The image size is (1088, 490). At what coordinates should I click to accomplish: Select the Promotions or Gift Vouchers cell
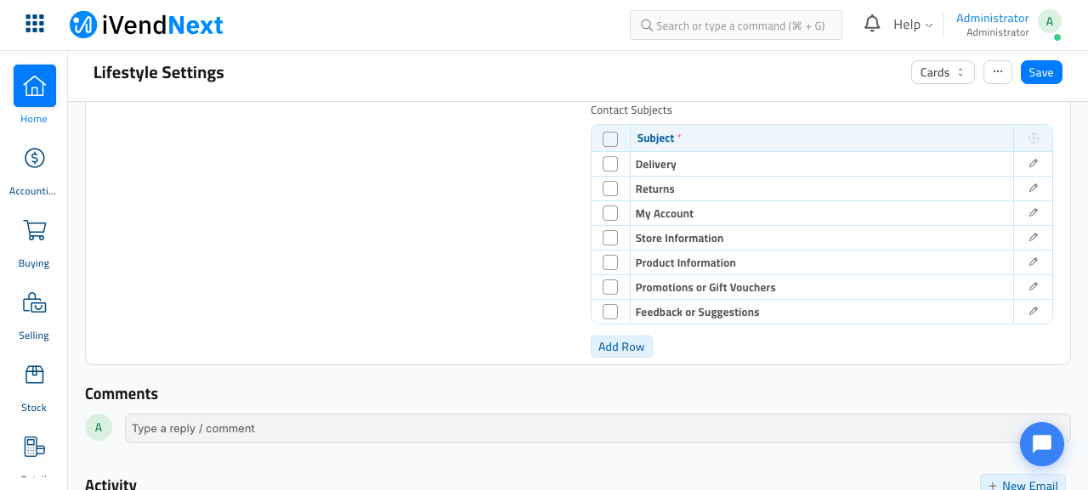click(821, 287)
